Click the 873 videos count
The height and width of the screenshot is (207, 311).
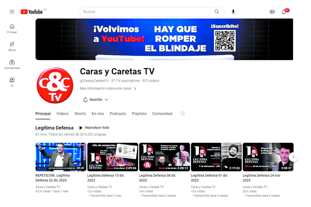(151, 81)
